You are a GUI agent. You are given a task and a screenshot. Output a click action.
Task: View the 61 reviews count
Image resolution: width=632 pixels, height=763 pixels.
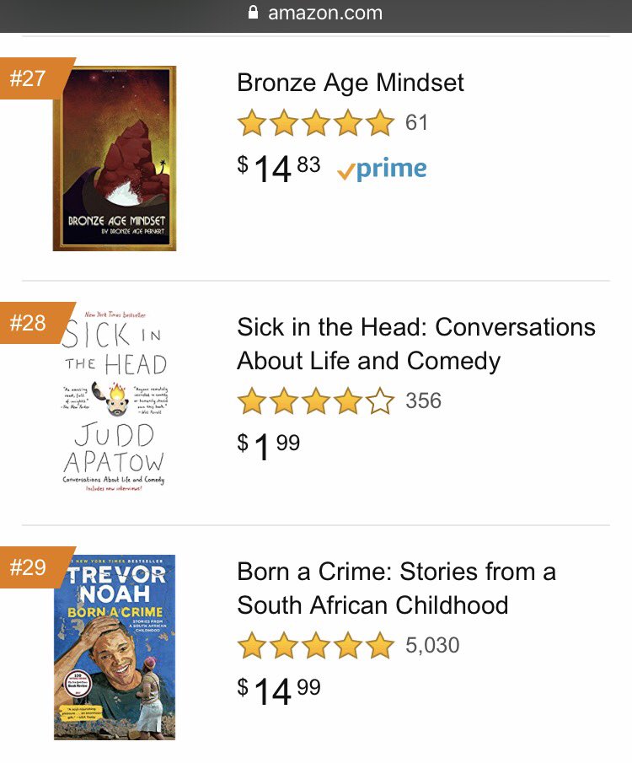417,123
